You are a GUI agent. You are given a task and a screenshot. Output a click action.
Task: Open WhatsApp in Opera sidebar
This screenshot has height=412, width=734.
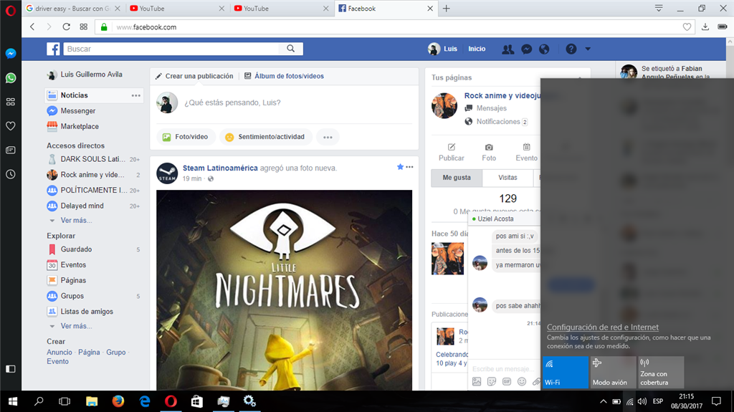(x=10, y=77)
